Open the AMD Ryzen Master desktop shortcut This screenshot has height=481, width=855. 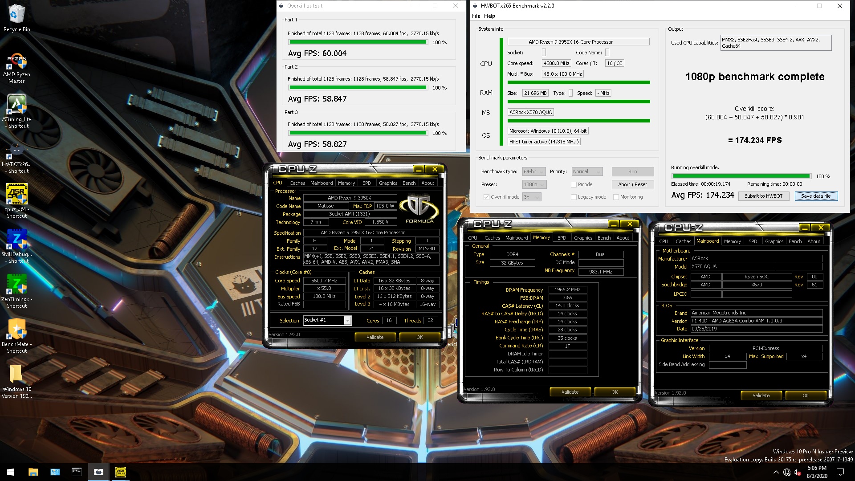point(16,68)
